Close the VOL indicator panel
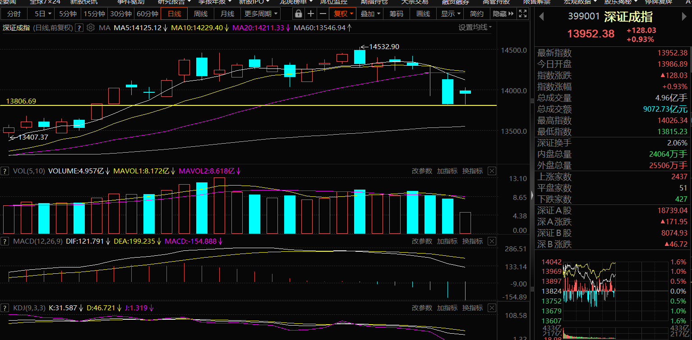 click(x=492, y=171)
